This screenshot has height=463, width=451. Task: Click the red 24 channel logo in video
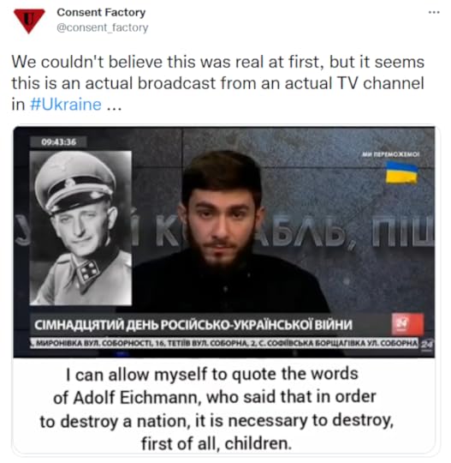[407, 324]
